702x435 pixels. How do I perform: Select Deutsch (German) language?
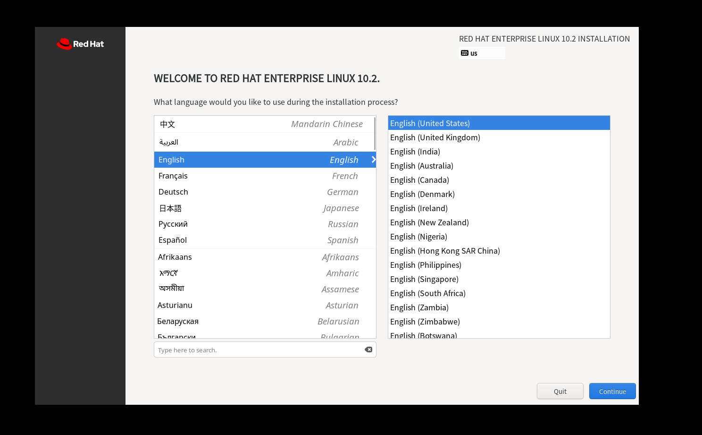coord(265,192)
